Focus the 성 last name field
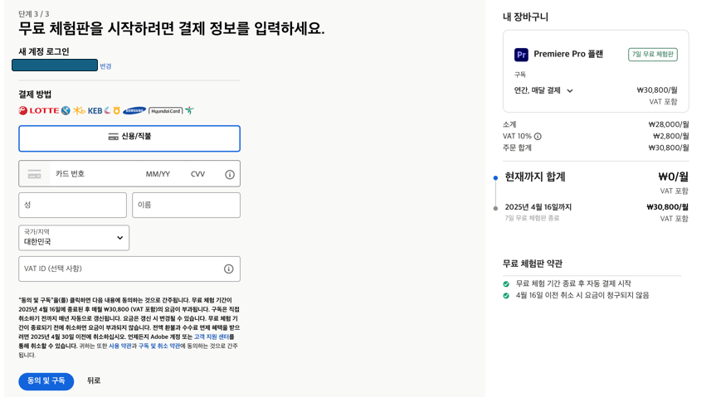This screenshot has height=397, width=721. [x=73, y=205]
